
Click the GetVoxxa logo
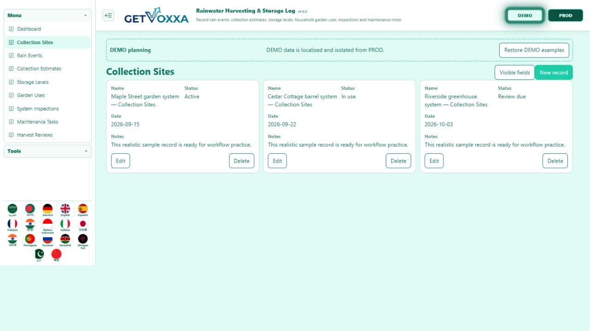(156, 16)
